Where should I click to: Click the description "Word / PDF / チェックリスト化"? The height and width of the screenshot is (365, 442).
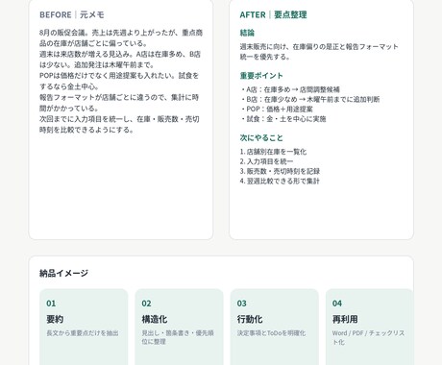tap(368, 337)
